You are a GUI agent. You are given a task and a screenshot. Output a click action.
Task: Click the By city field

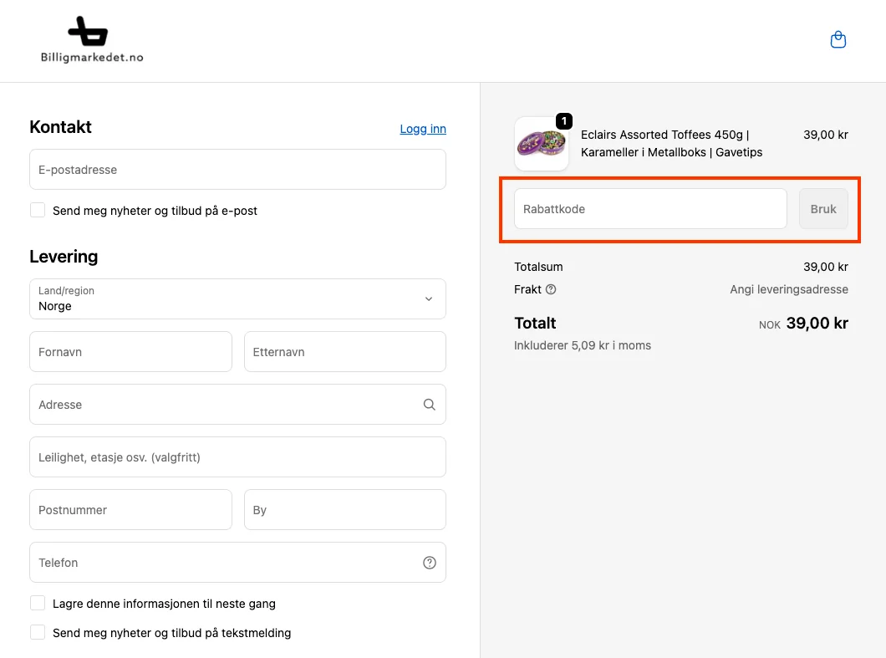[x=344, y=510]
